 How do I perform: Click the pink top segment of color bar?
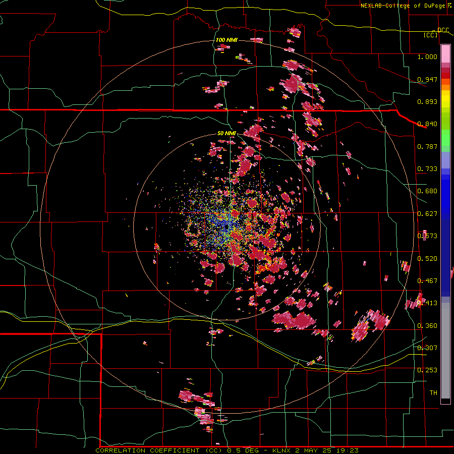pyautogui.click(x=445, y=54)
